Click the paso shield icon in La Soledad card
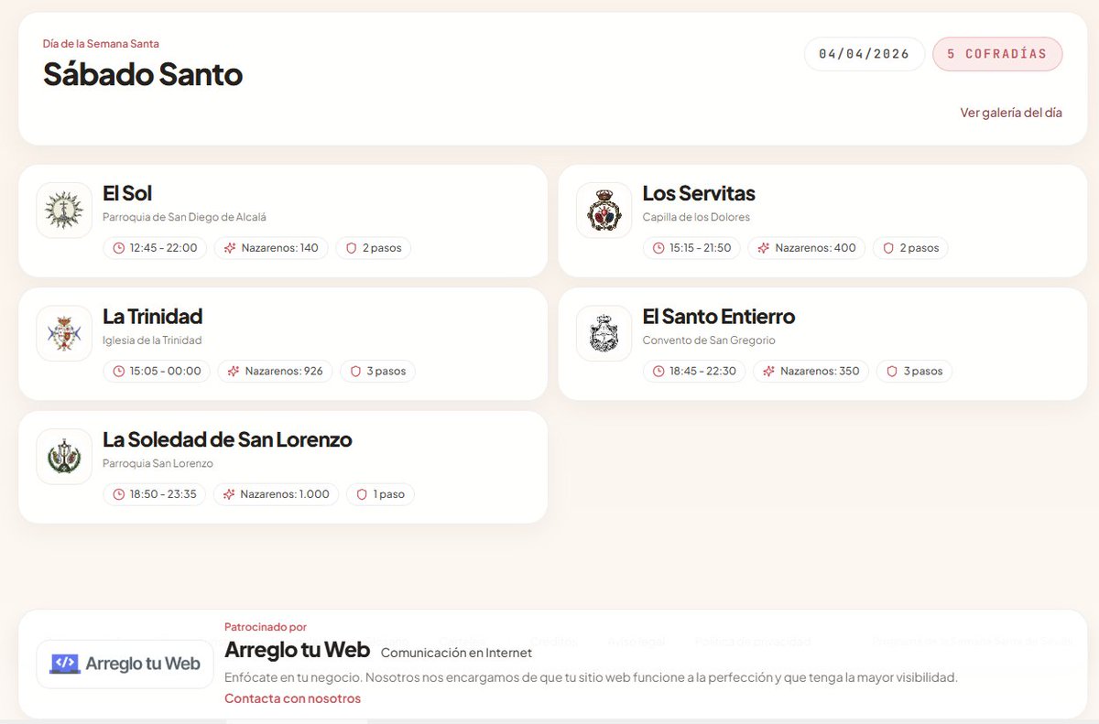 tap(362, 494)
